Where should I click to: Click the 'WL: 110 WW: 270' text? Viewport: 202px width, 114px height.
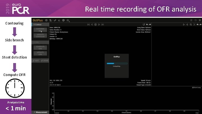tap(56, 81)
